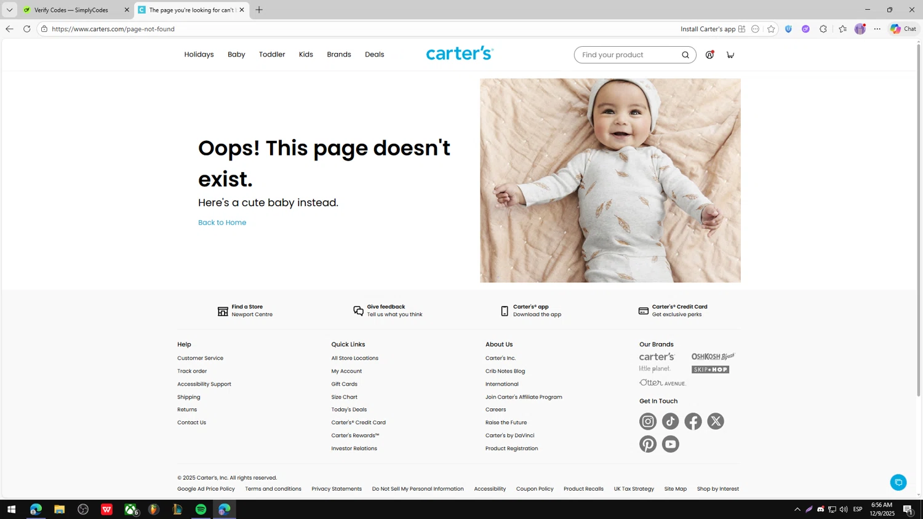The width and height of the screenshot is (923, 519).
Task: Open the X (Twitter) social icon
Action: pos(716,421)
